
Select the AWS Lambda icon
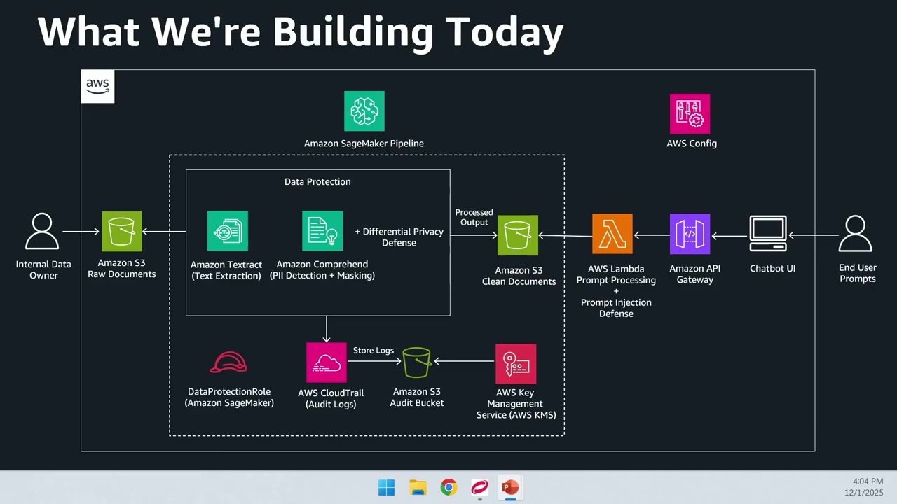612,234
